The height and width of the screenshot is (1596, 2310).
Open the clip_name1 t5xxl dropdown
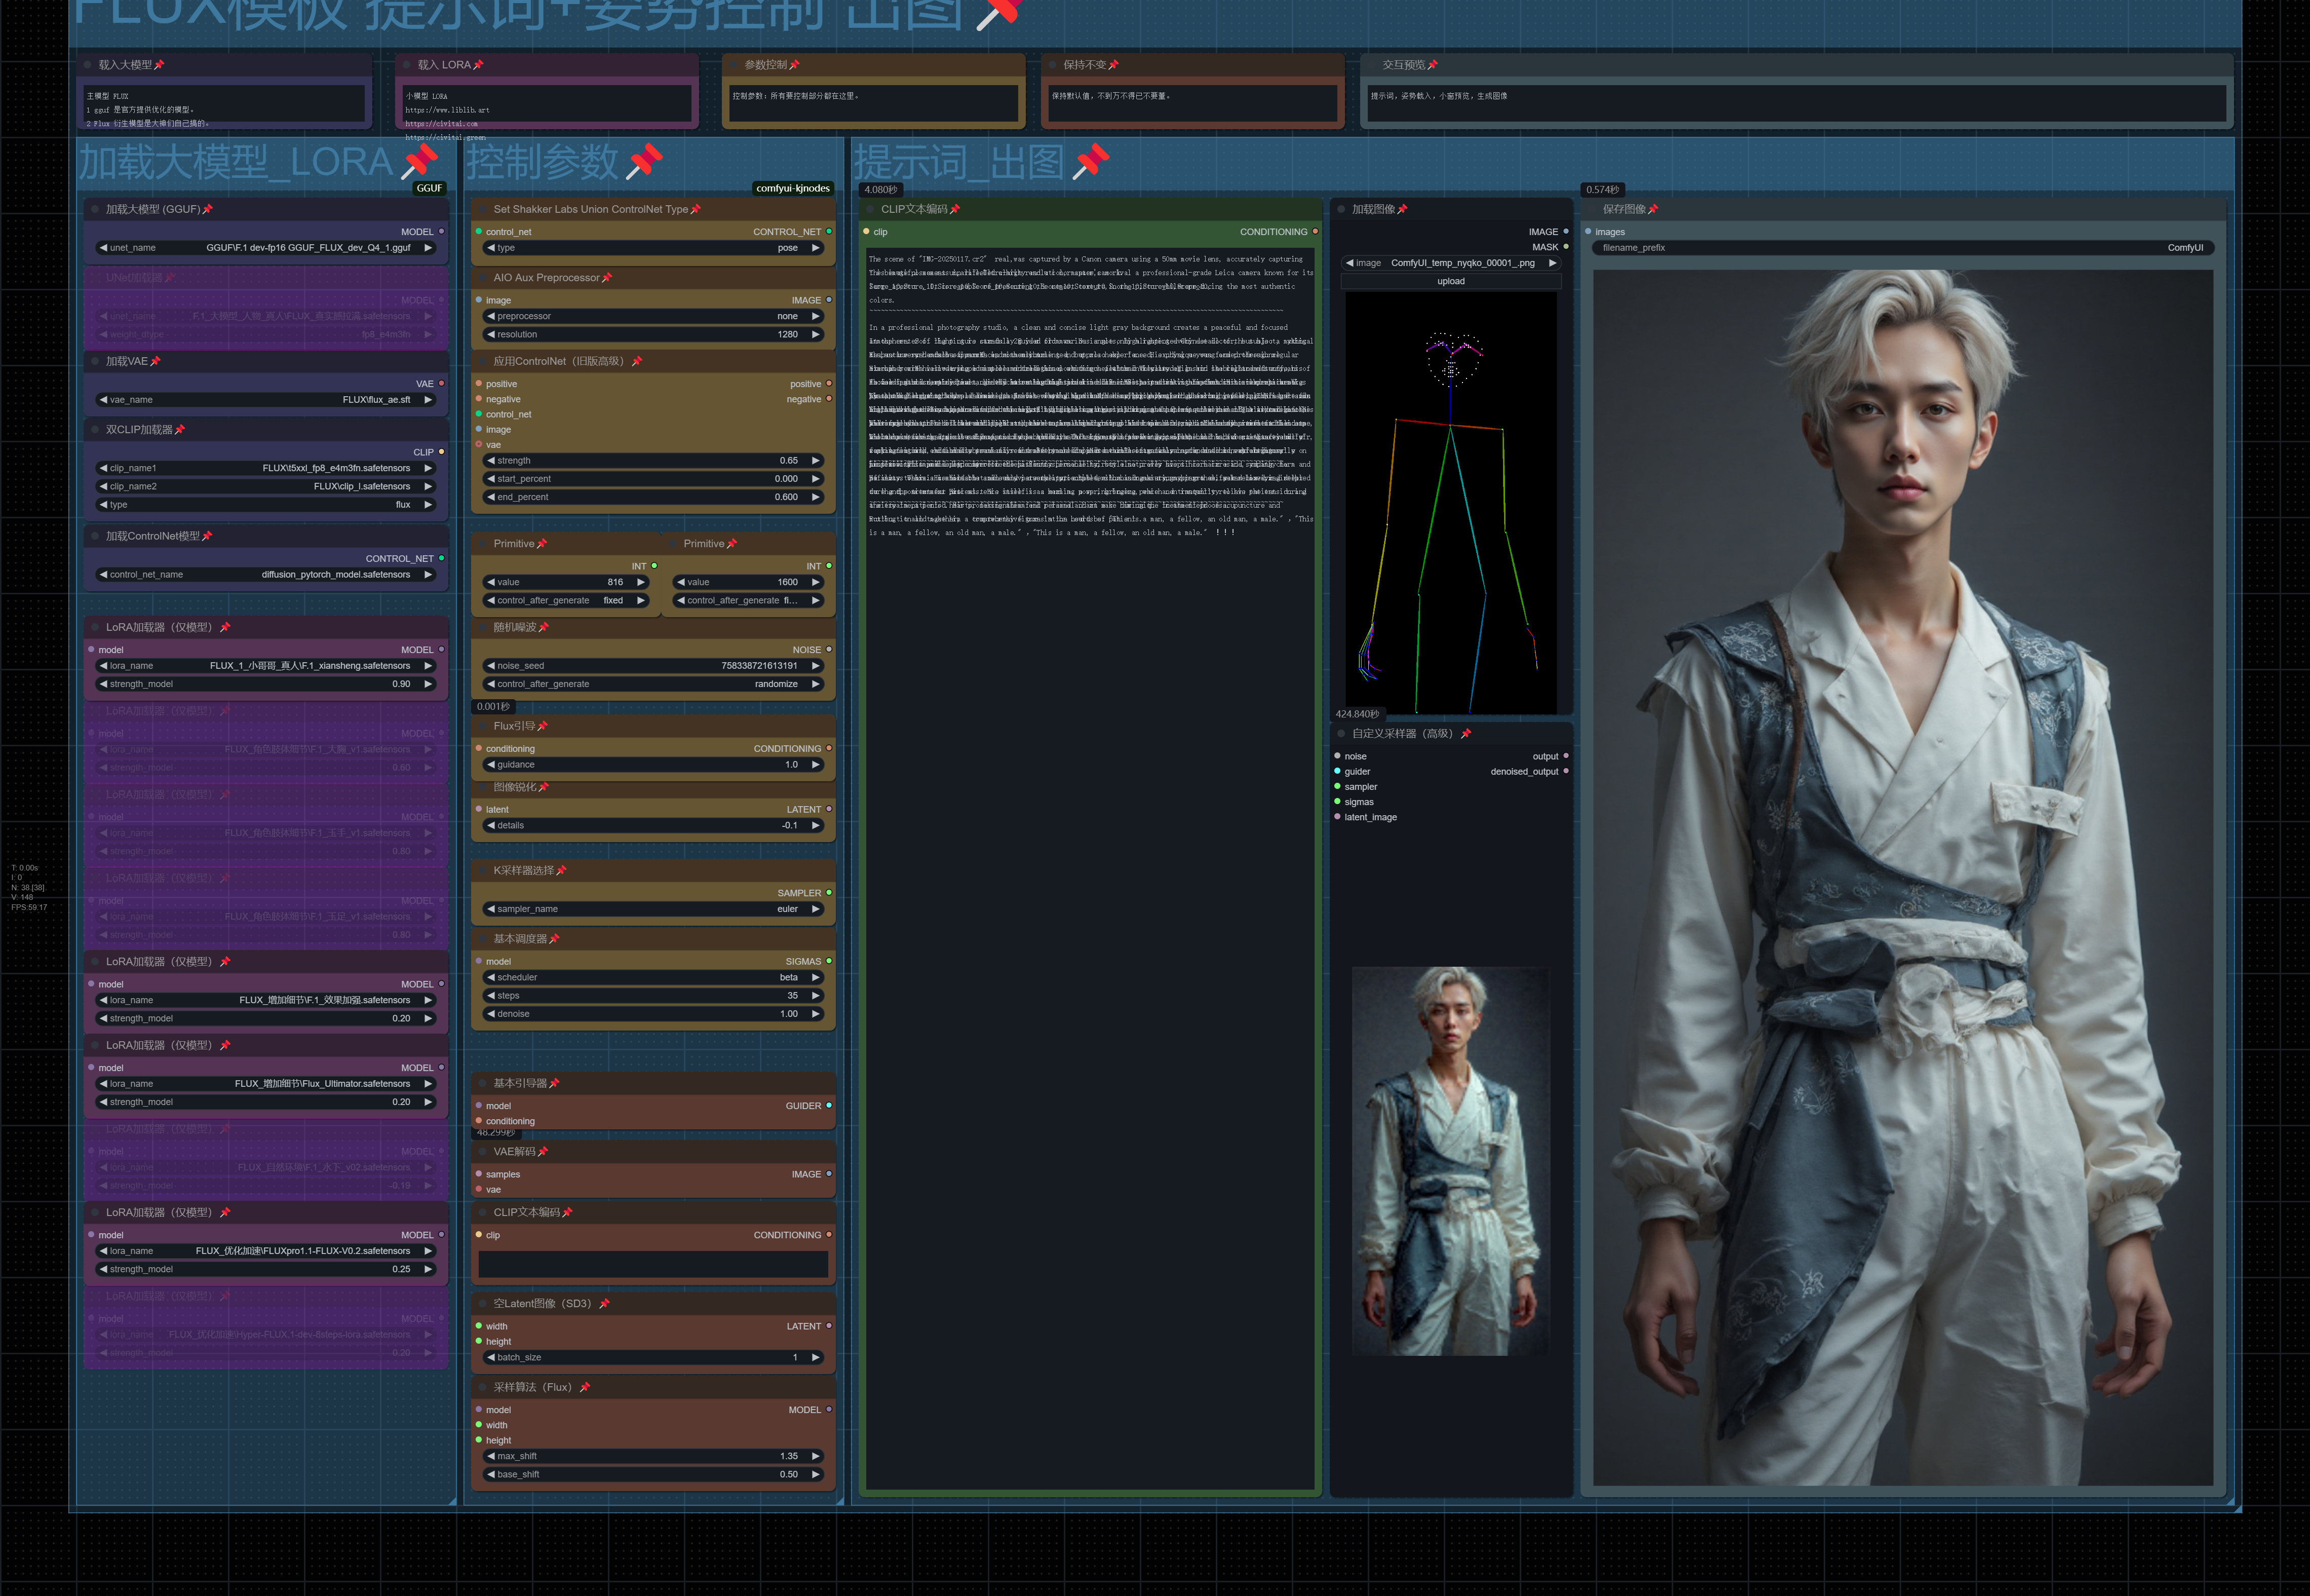(x=266, y=468)
